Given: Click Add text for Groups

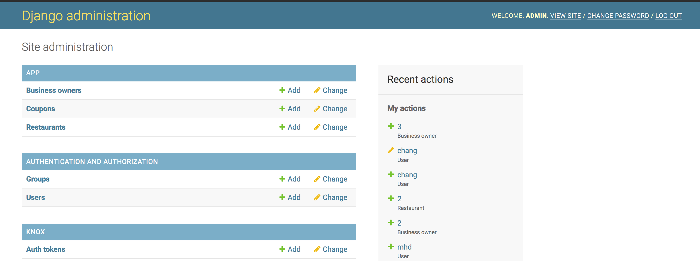Looking at the screenshot, I should click(x=294, y=179).
